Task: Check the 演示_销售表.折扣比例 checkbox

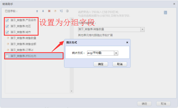Action: 7,56
